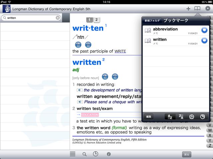
Task: Tap the 14:16 clock in status bar
Action: pyautogui.click(x=106, y=2)
